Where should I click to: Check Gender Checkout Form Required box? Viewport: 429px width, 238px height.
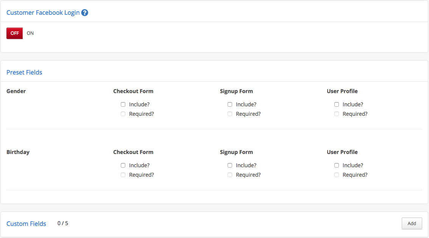click(x=123, y=114)
